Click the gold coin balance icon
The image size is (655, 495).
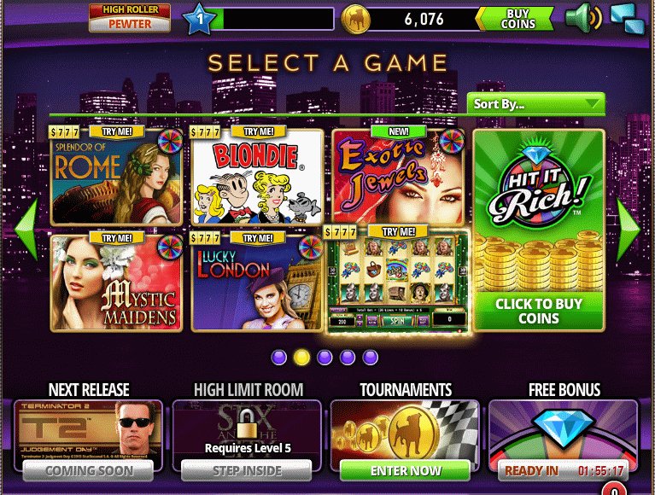(x=355, y=19)
